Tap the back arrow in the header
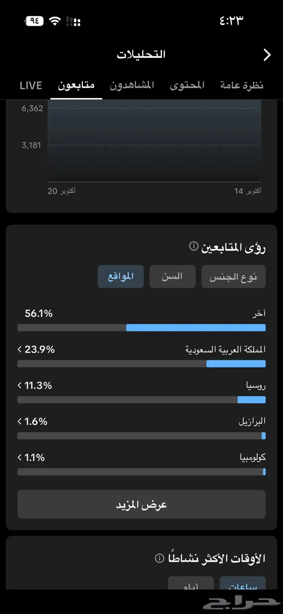Viewport: 283px width, 614px height. click(x=267, y=55)
